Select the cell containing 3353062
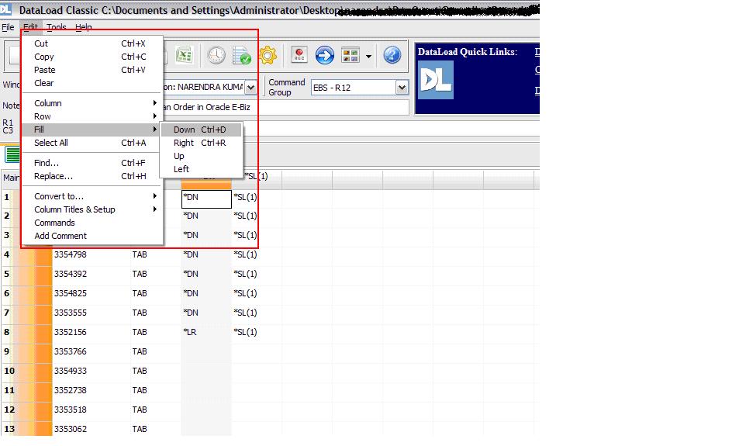Image resolution: width=746 pixels, height=446 pixels. pos(92,429)
